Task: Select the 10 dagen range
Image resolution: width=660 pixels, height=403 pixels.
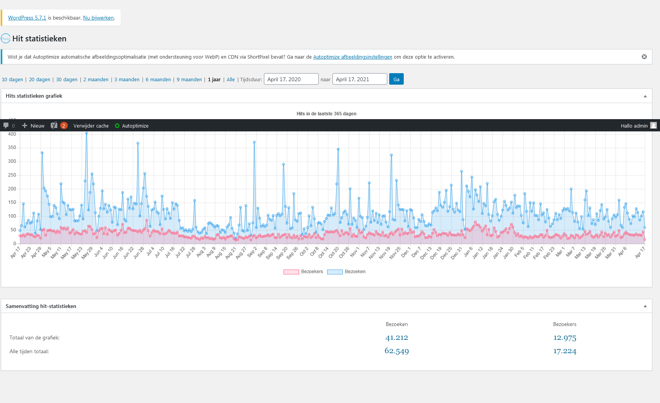Action: pos(12,80)
